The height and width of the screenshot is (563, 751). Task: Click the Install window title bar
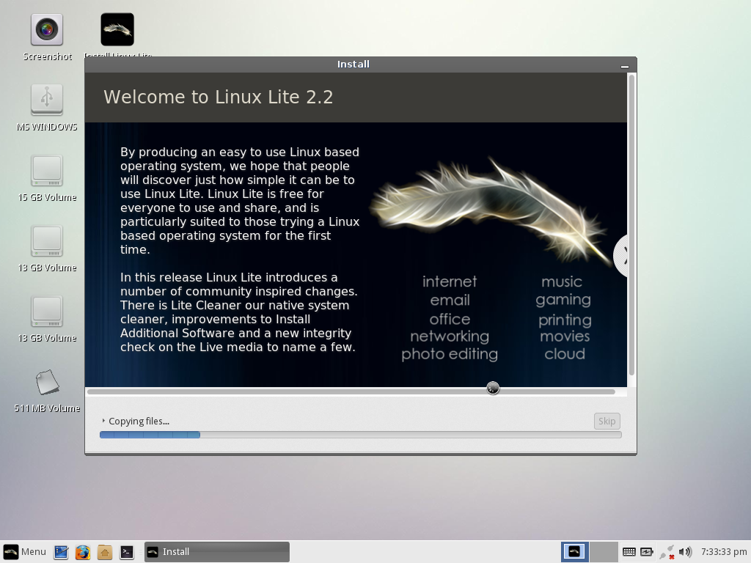tap(353, 65)
